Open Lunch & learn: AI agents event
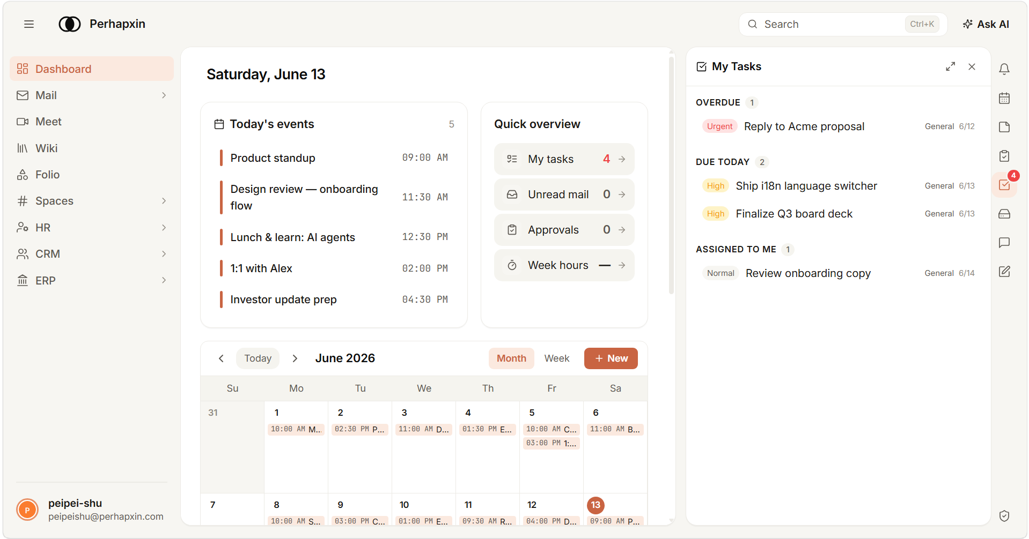The width and height of the screenshot is (1029, 539). (334, 237)
